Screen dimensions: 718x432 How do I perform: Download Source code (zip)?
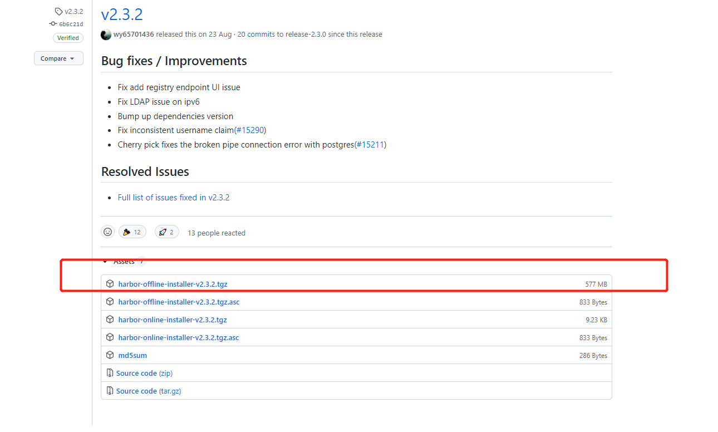click(144, 373)
